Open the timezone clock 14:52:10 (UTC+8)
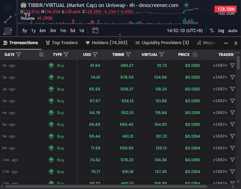 (x=185, y=30)
